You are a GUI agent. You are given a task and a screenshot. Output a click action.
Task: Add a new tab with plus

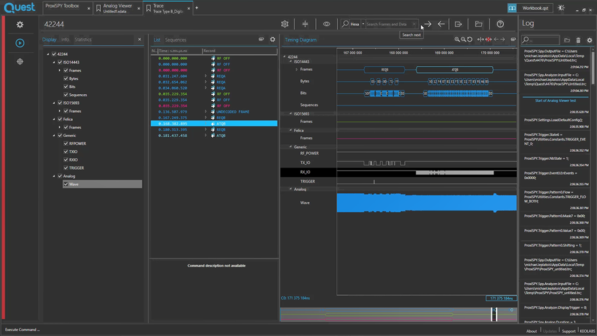[x=197, y=8]
